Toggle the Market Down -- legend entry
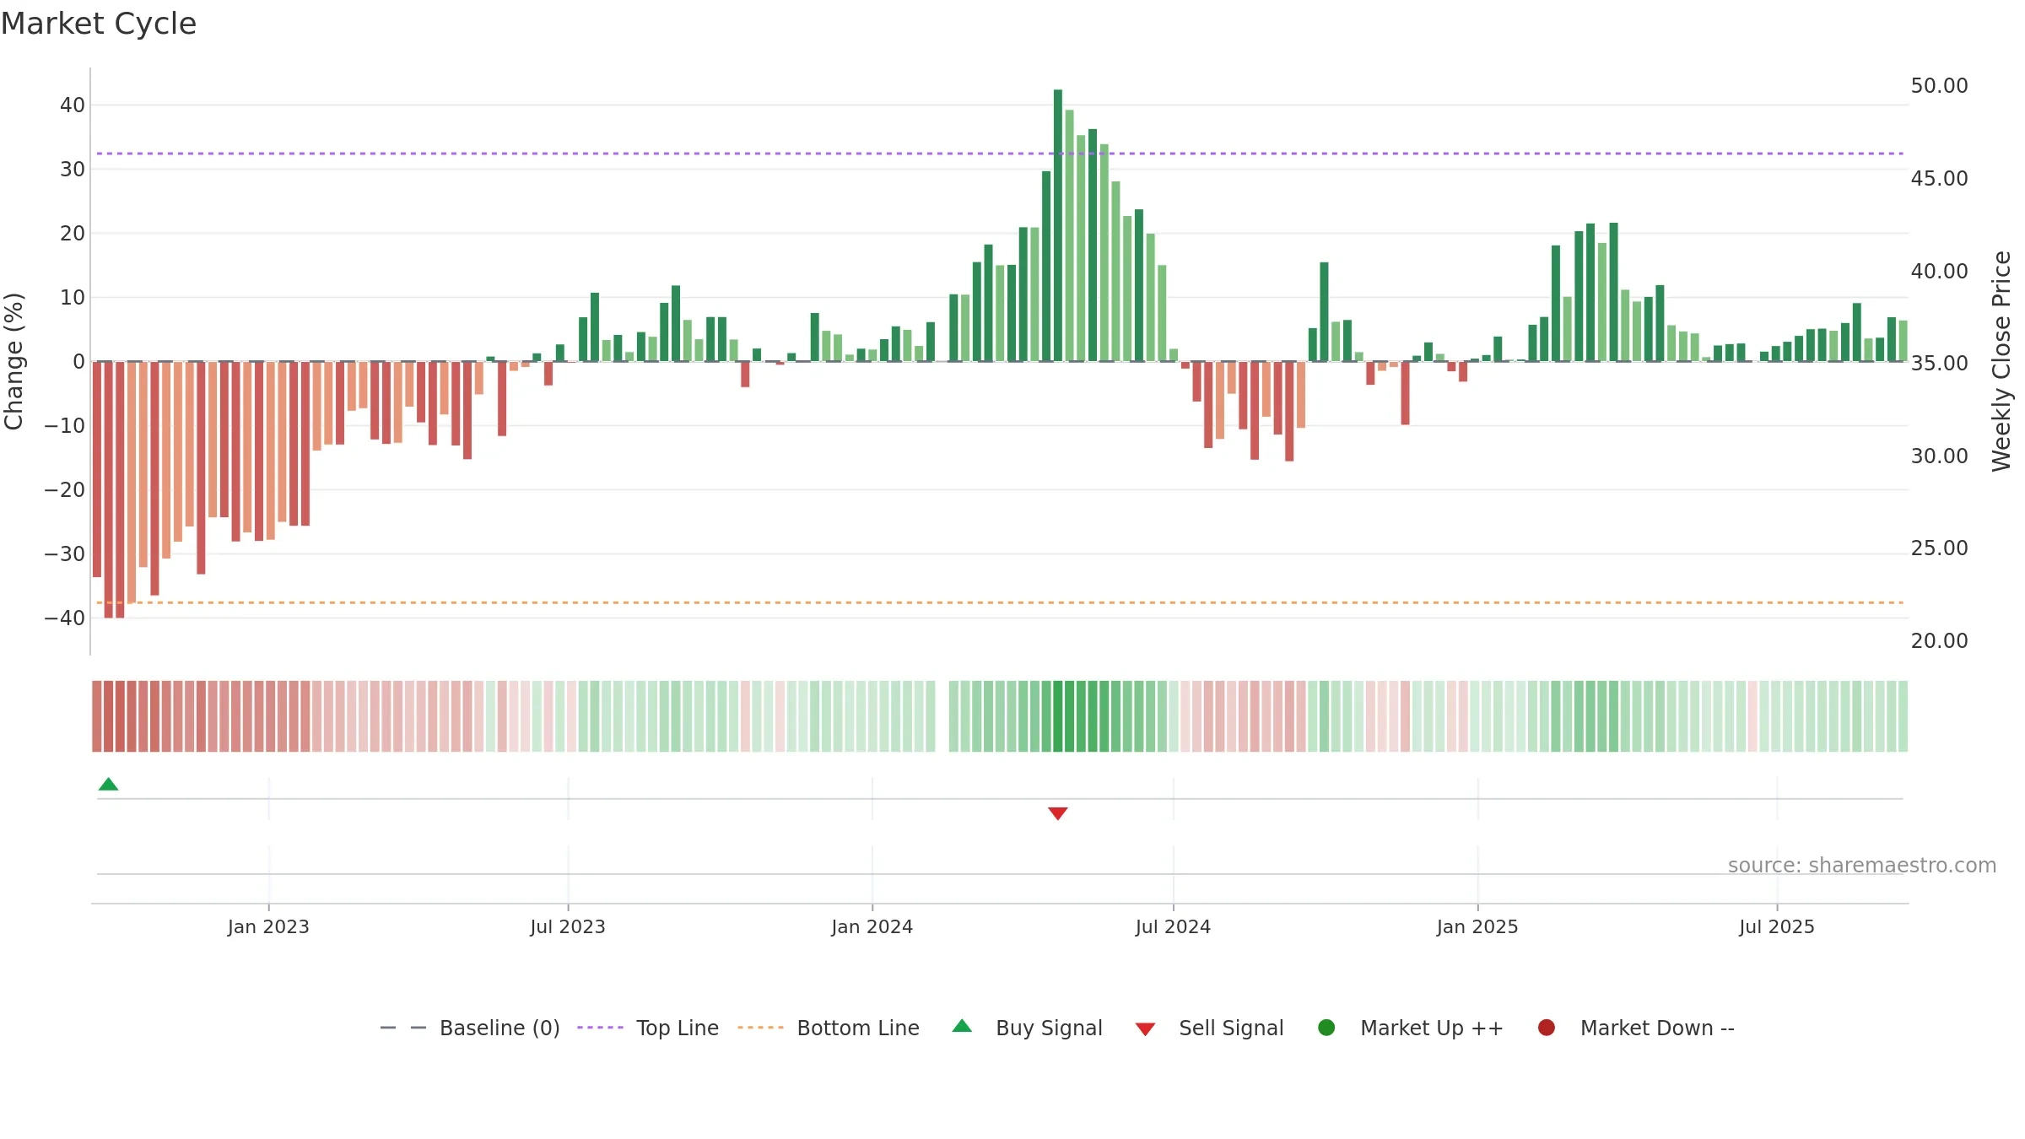Viewport: 2025px width, 1139px height. (1636, 1028)
